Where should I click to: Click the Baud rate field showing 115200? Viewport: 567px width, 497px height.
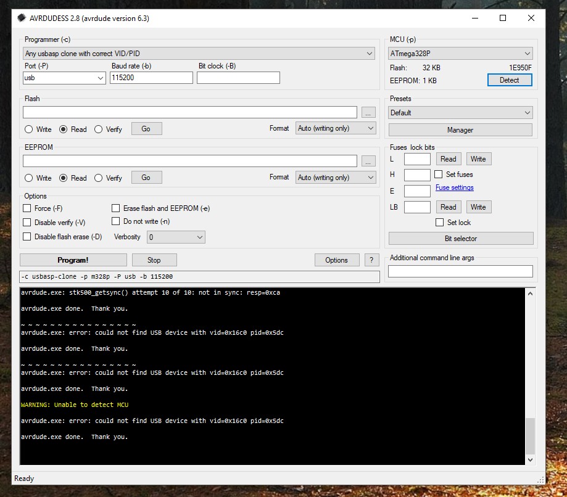151,78
